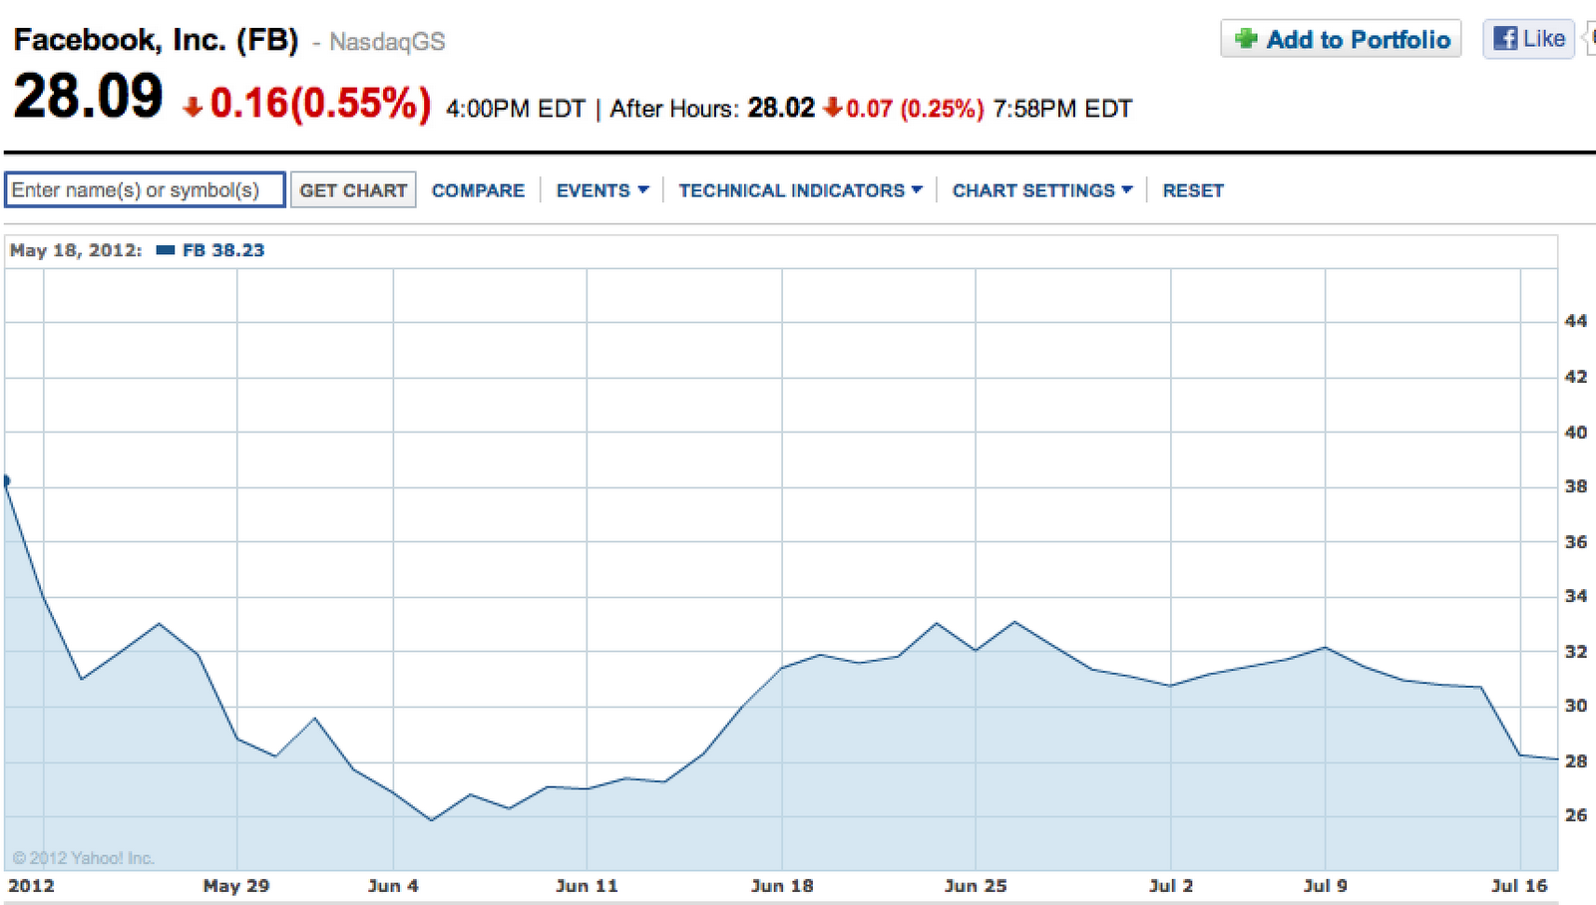Click the After Hours 28.02 price
Image resolution: width=1596 pixels, height=905 pixels.
(781, 108)
